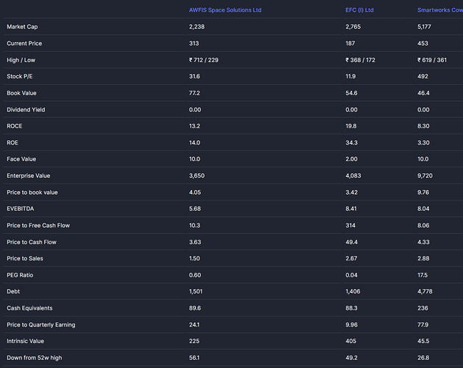Click AWFIS price to book value 4.05
The height and width of the screenshot is (368, 463).
pos(195,192)
